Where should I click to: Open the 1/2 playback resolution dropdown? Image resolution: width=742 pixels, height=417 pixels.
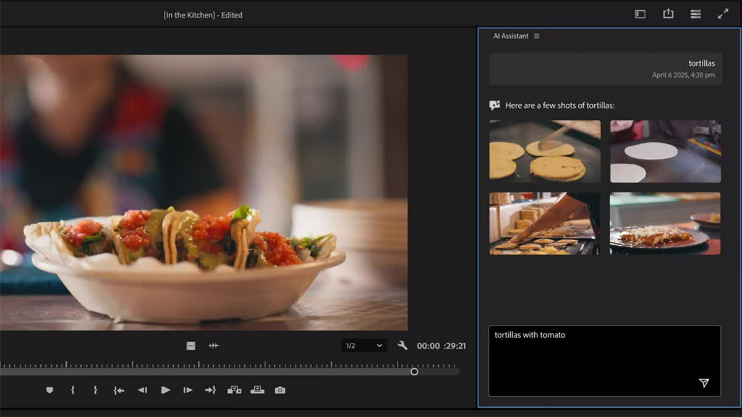click(364, 346)
